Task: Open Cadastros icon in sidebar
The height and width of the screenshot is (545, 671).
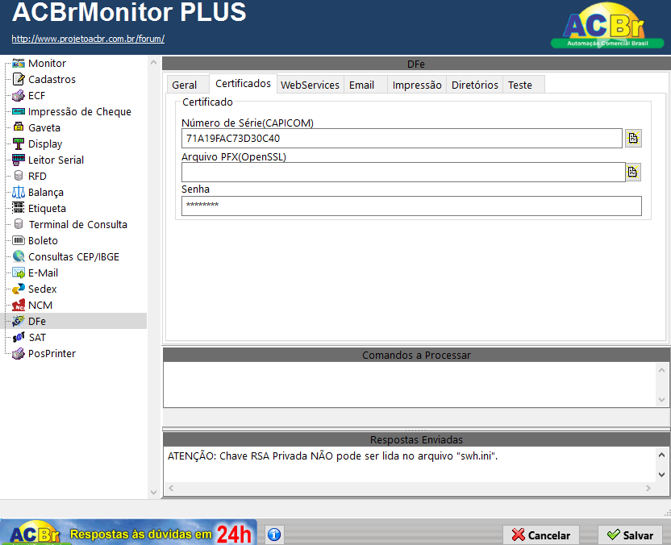Action: pos(19,79)
